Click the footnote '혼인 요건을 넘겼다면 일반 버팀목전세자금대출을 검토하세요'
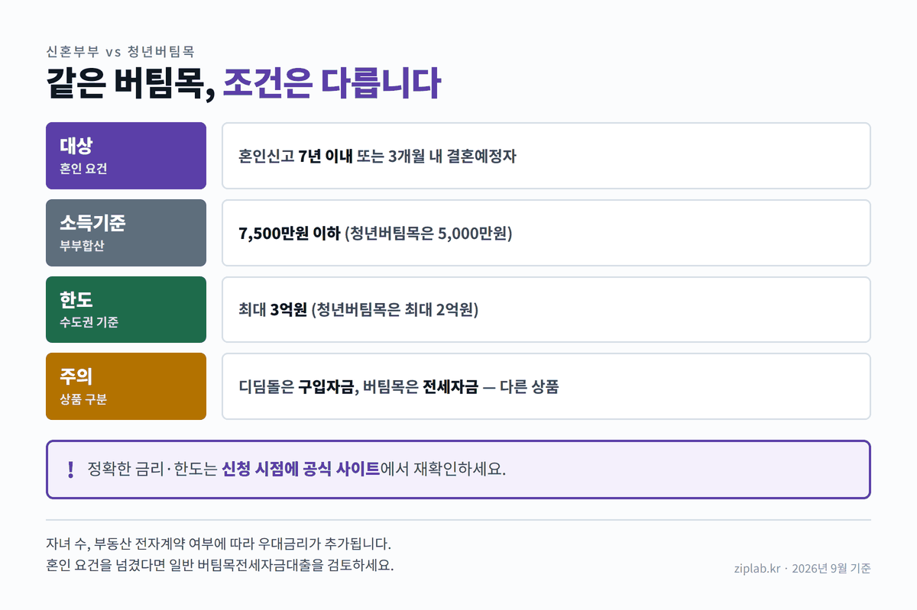Viewport: 917px width, 610px height. (x=219, y=566)
